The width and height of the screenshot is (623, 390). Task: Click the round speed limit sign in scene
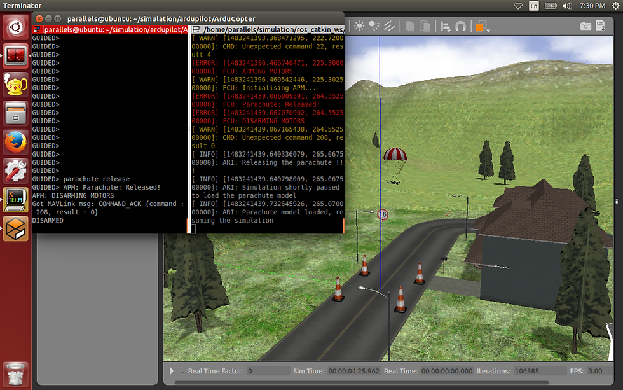(383, 214)
